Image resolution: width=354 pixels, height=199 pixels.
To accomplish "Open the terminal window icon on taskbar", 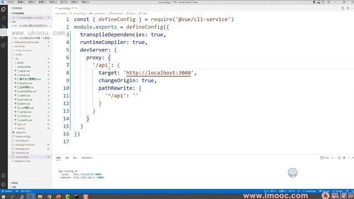I will tap(76, 197).
